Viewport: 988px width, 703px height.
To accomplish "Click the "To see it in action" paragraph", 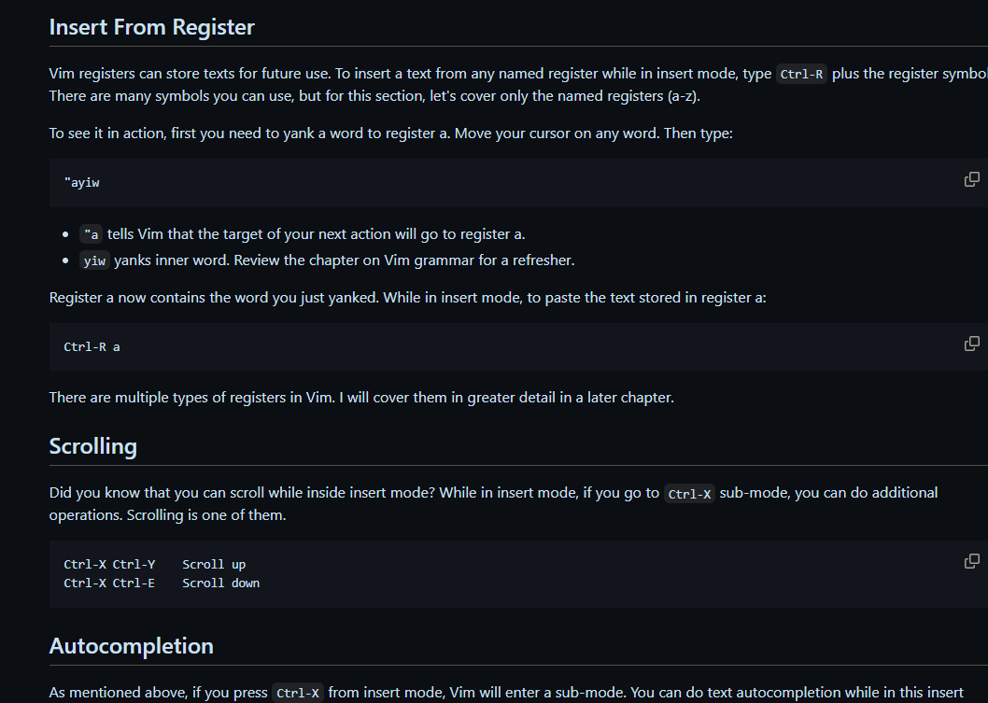I will pyautogui.click(x=390, y=134).
